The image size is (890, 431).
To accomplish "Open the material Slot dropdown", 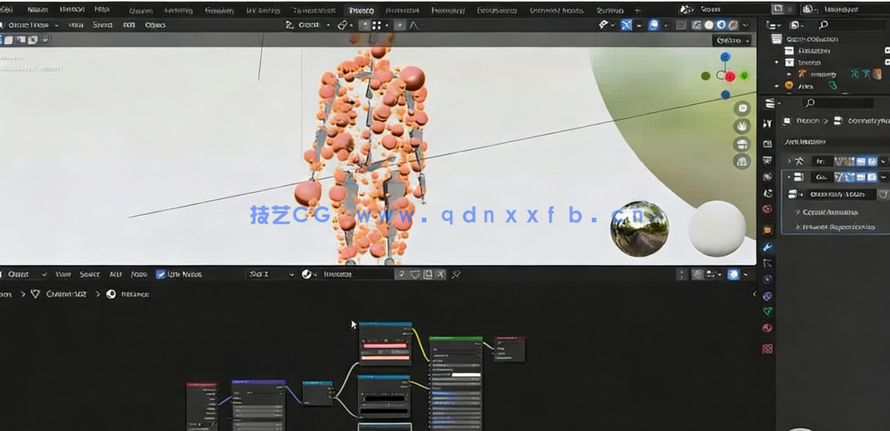I will (272, 274).
